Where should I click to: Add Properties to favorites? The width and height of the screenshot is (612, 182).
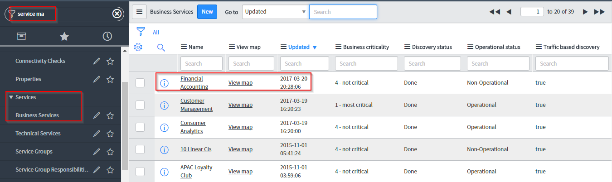[110, 79]
